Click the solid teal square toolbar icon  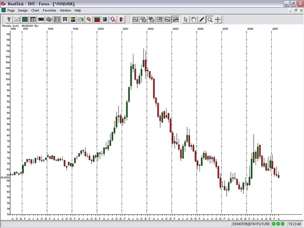[25, 19]
